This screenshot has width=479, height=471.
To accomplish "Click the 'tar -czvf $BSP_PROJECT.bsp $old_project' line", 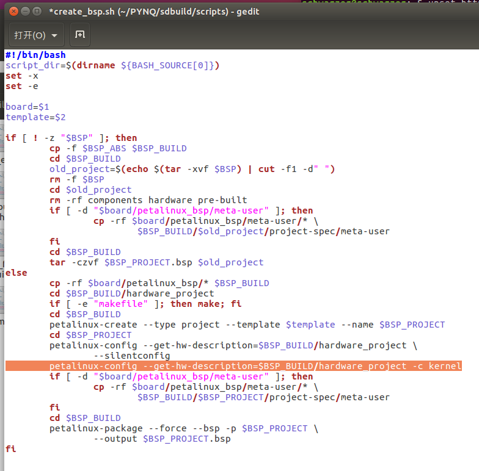I will (x=156, y=262).
